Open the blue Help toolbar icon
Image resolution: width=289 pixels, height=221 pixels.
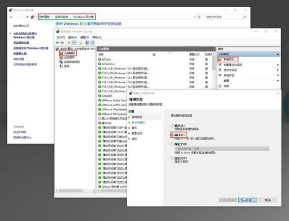point(87,43)
